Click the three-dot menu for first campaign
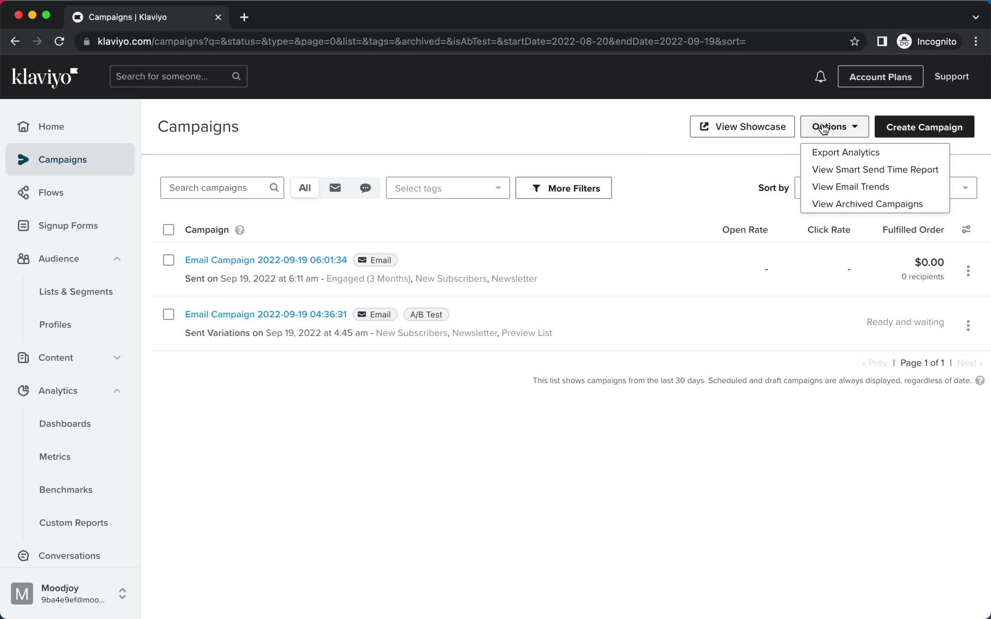The width and height of the screenshot is (991, 619). pyautogui.click(x=968, y=270)
